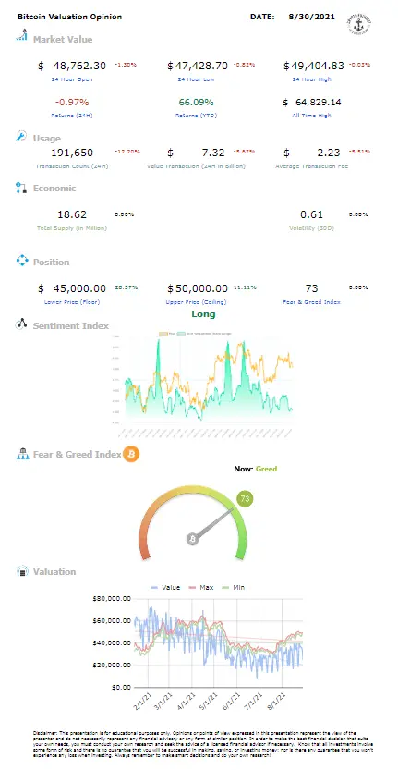Viewport: 398px width, 770px height.
Task: Click the Average Transaction Fee label
Action: click(311, 166)
